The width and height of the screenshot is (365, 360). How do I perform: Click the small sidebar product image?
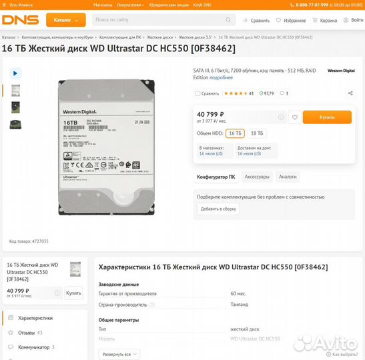click(75, 269)
